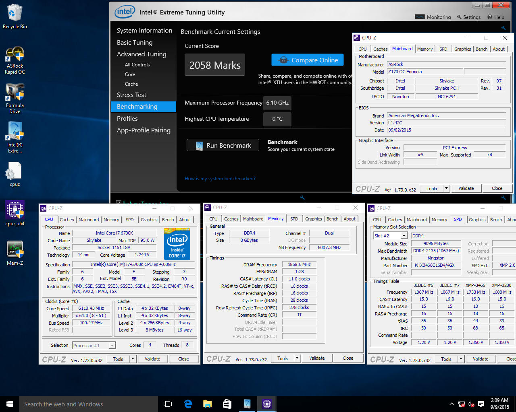The width and height of the screenshot is (516, 412).
Task: Switch to the SPD tab in Mainboard window
Action: coord(443,49)
